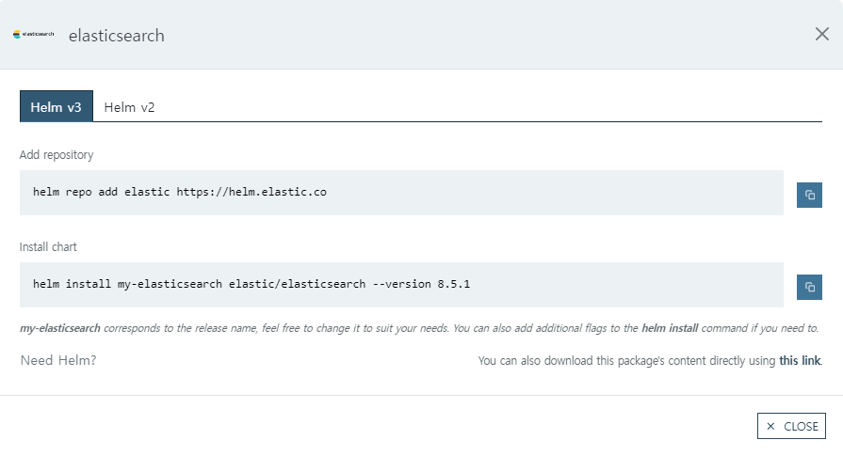Click the helm repo add command text

180,192
